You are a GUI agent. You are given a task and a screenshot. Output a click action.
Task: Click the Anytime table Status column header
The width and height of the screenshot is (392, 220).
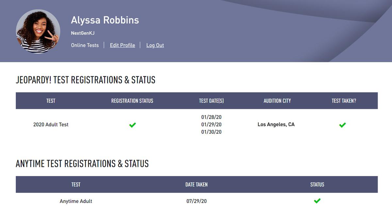click(317, 184)
